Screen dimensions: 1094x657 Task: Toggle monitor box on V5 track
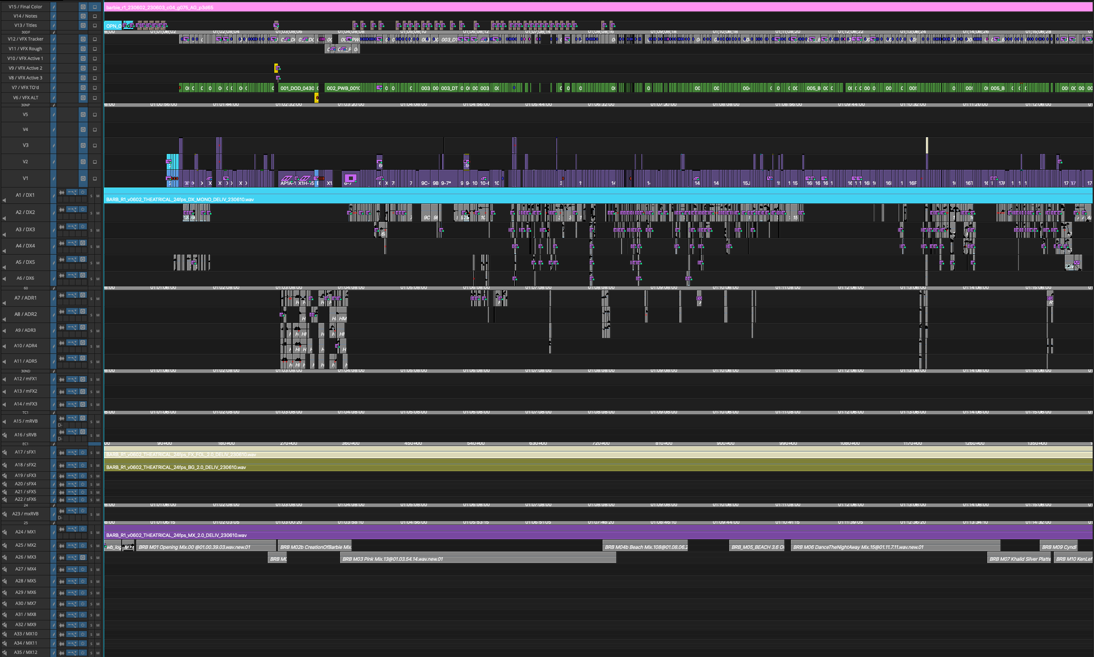[x=95, y=114]
